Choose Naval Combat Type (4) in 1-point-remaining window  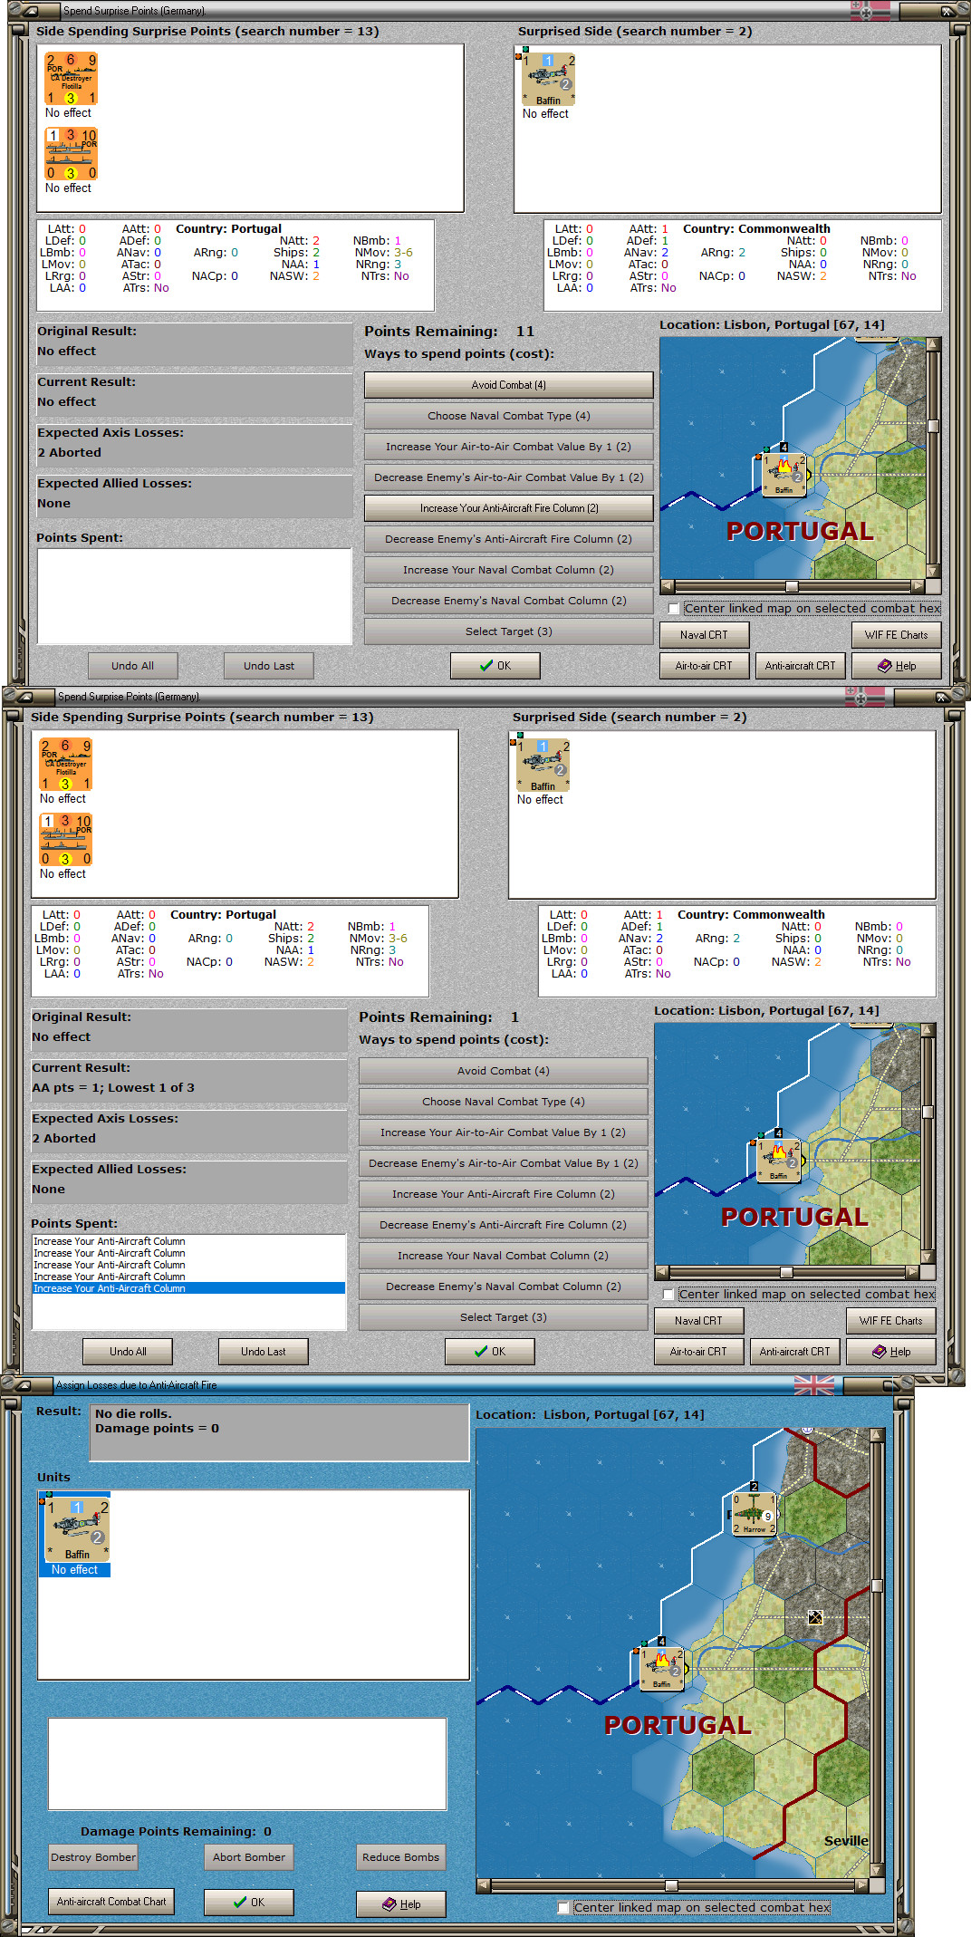pos(503,1102)
